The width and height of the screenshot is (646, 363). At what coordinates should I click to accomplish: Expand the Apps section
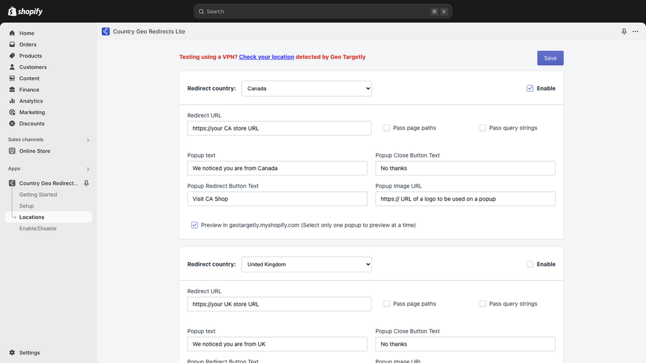(88, 169)
